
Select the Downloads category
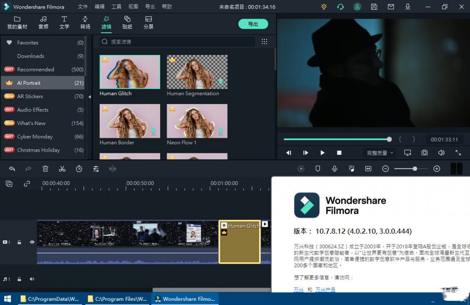tap(44, 56)
